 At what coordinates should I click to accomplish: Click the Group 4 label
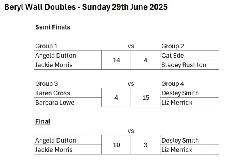[173, 84]
